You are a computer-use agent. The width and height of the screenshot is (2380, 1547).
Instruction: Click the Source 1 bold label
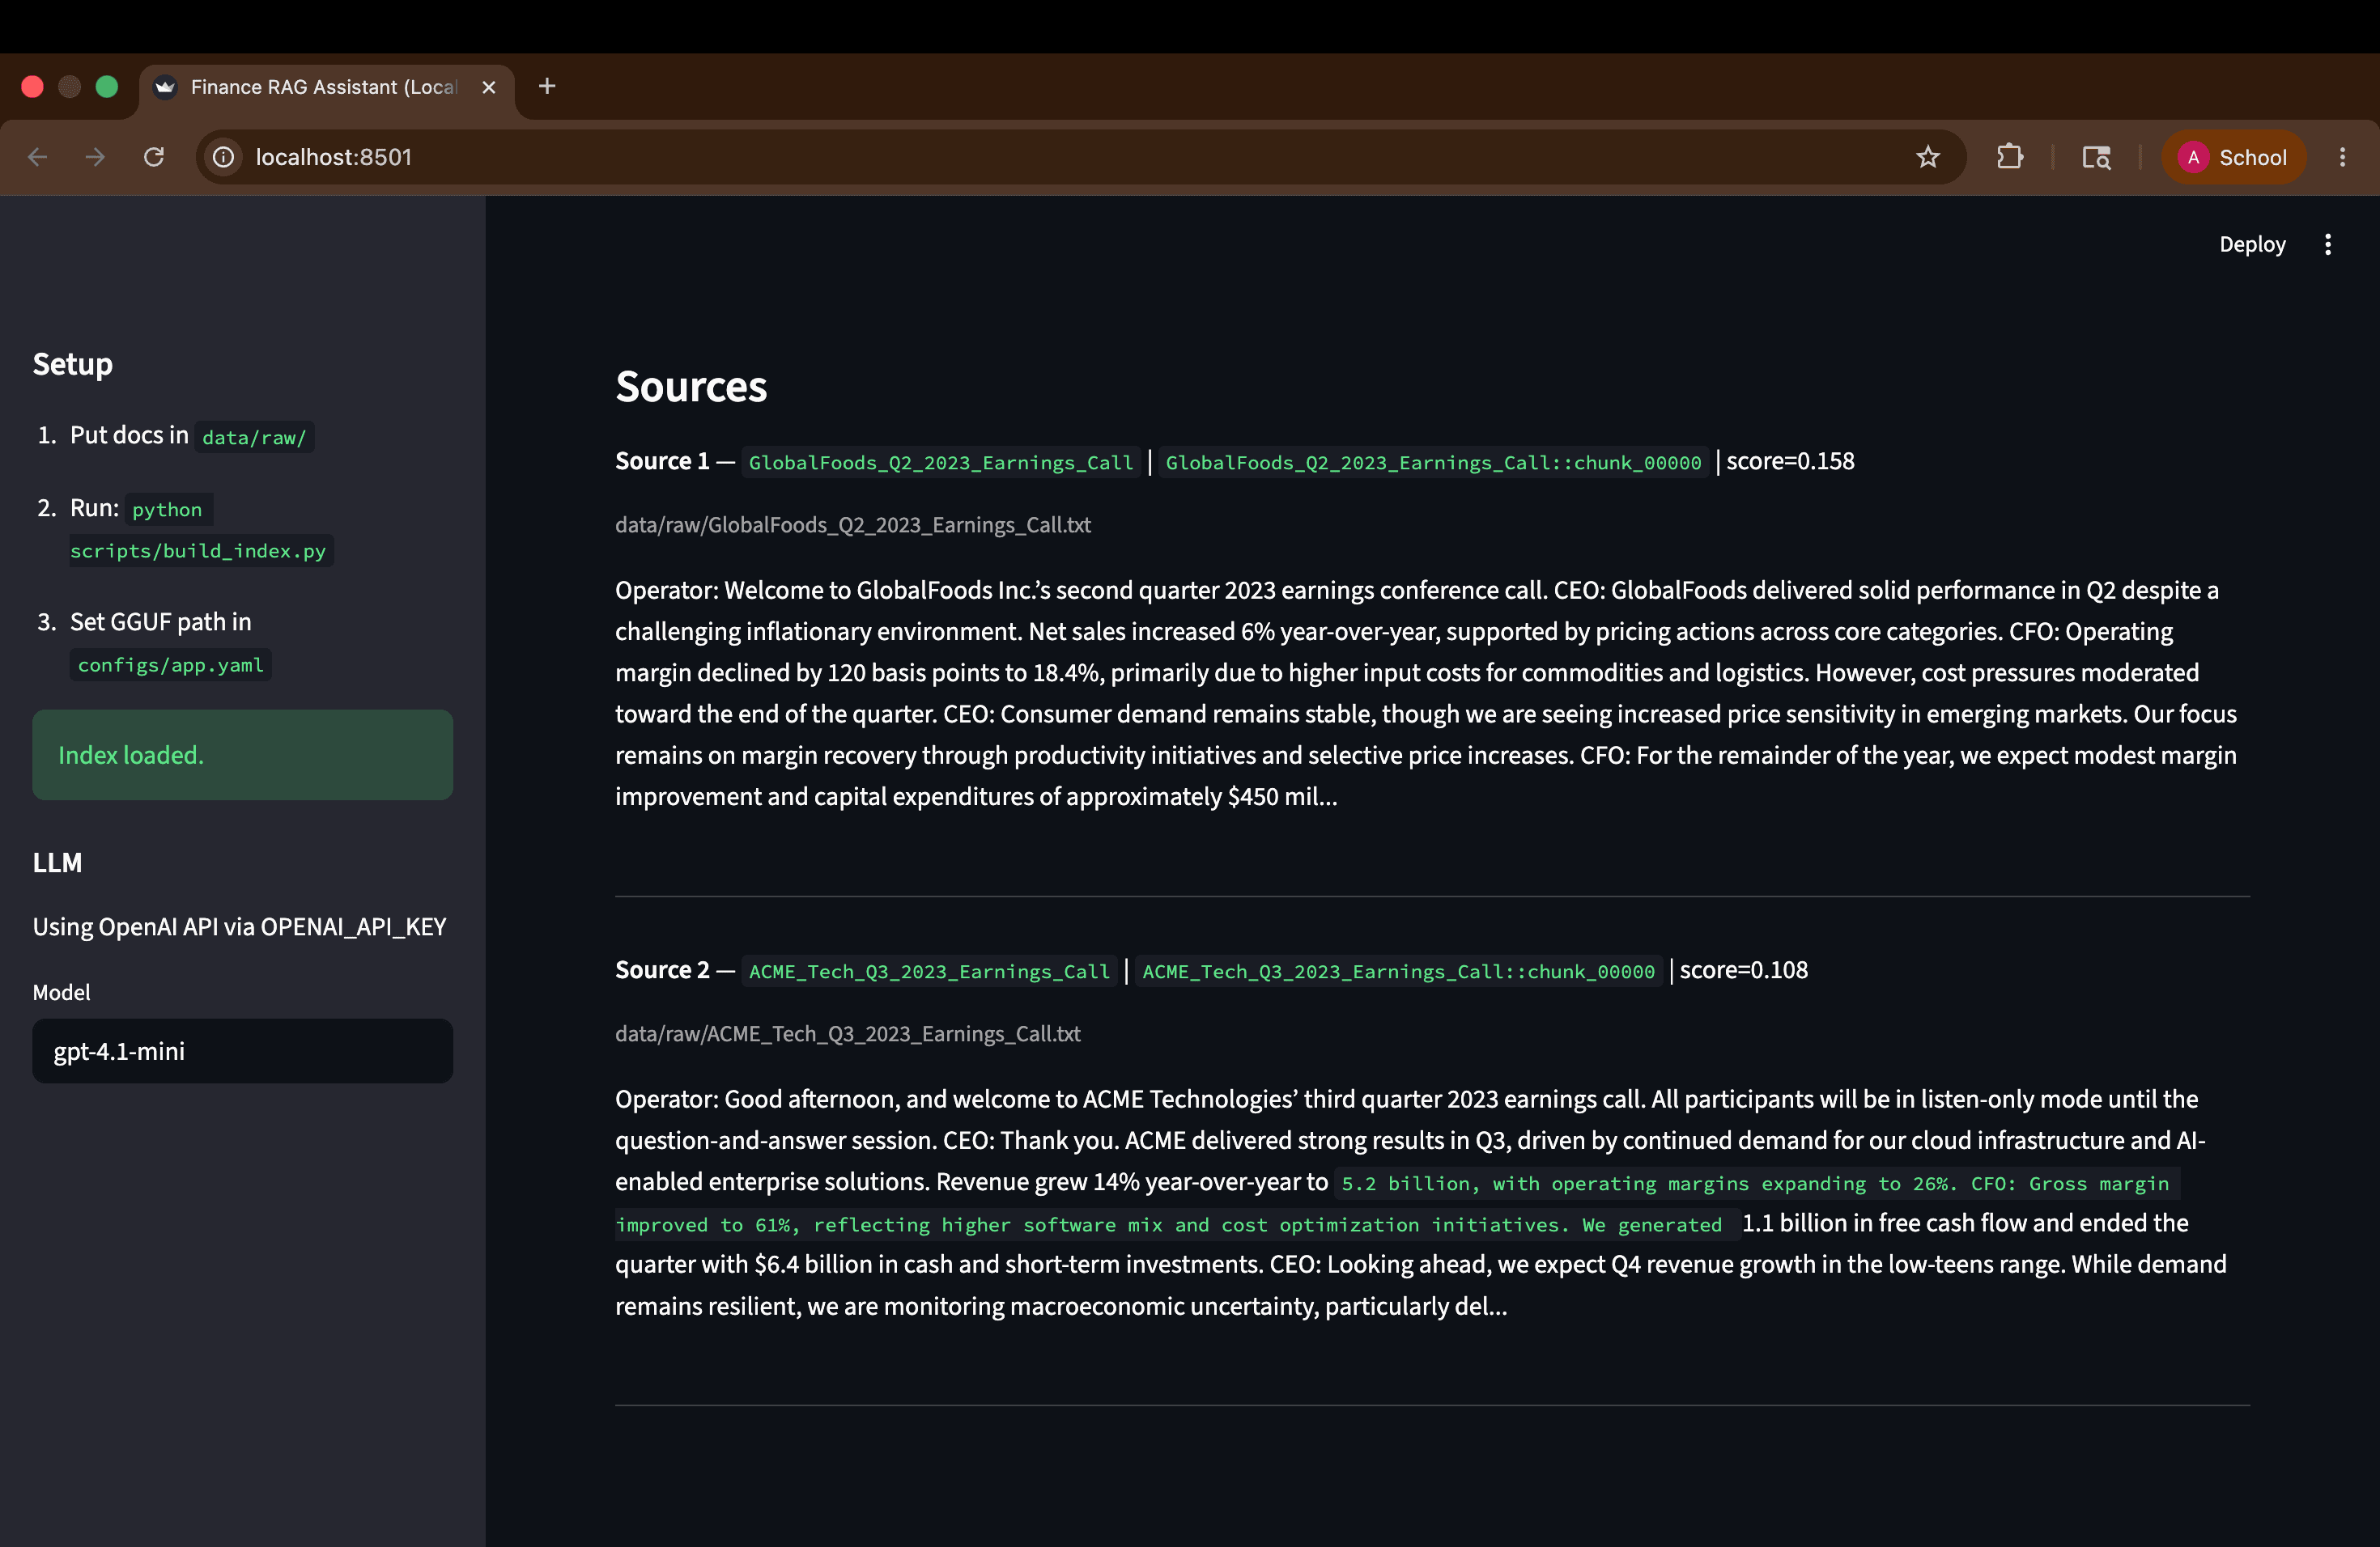click(x=662, y=460)
